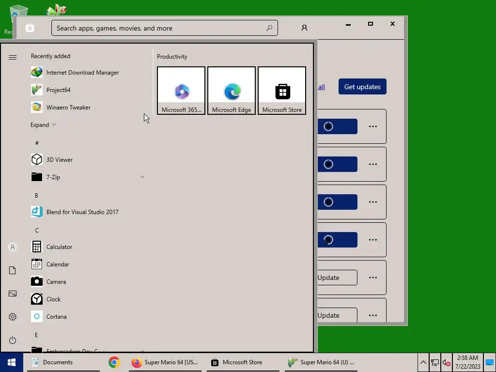Click the Productivity group heading

tap(172, 57)
